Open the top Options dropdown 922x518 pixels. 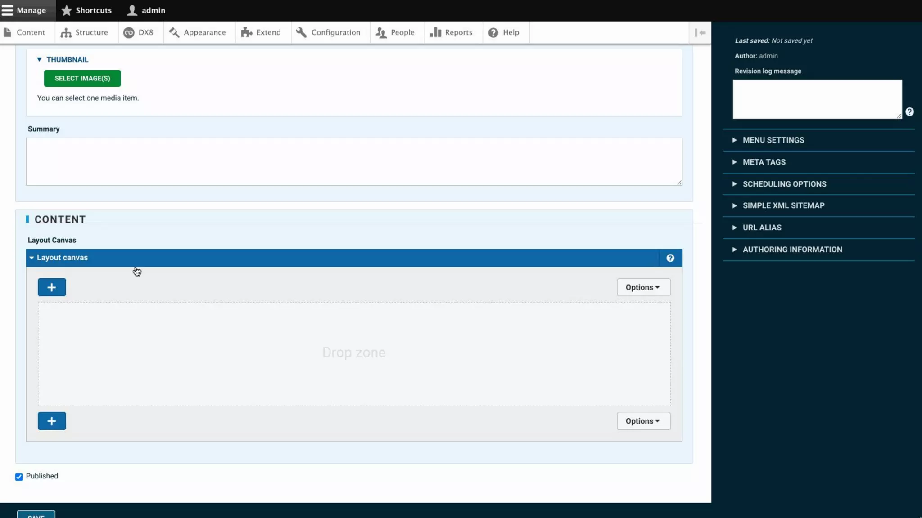coord(643,287)
